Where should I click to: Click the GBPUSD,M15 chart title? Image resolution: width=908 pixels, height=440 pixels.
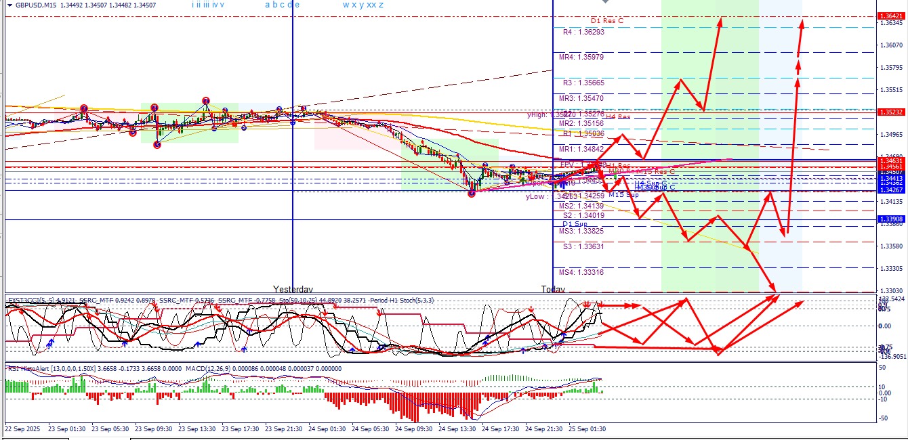click(36, 5)
